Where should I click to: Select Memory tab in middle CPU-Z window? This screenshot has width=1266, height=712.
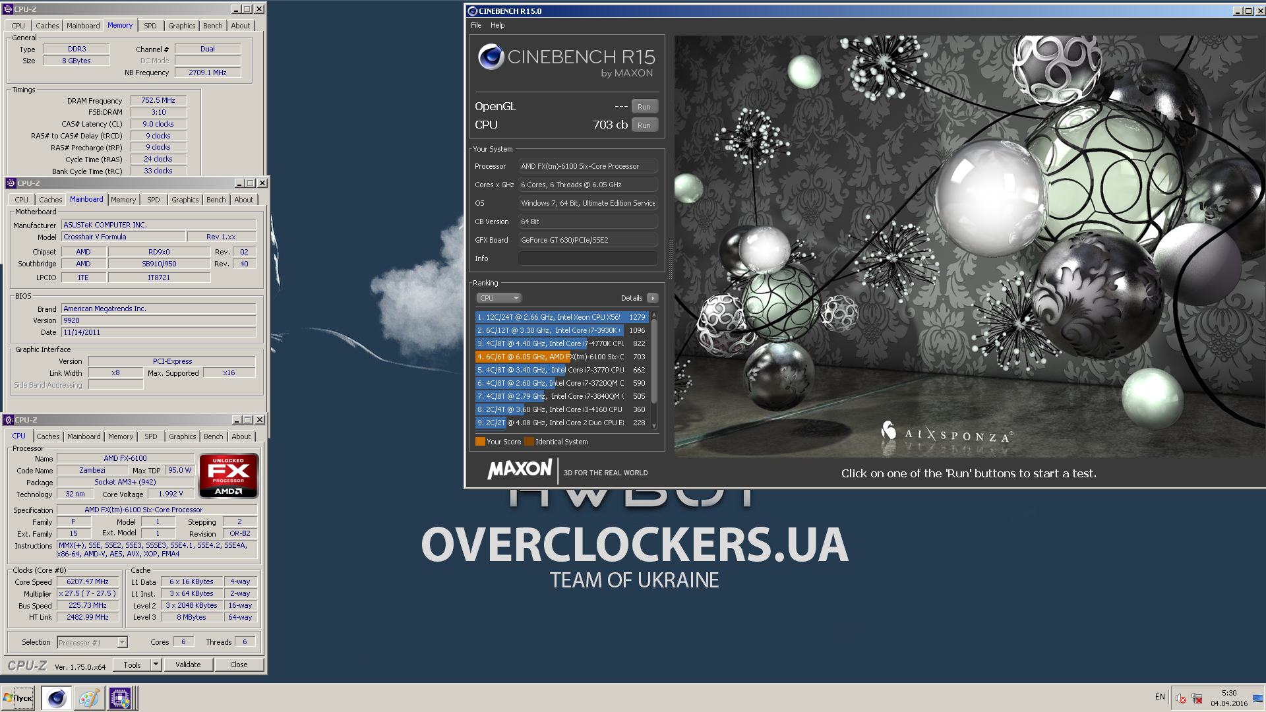pyautogui.click(x=123, y=200)
